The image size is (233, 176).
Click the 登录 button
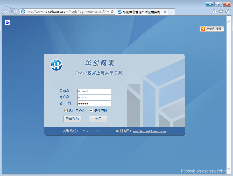coord(98,119)
